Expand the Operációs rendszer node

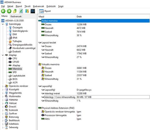point(3,86)
